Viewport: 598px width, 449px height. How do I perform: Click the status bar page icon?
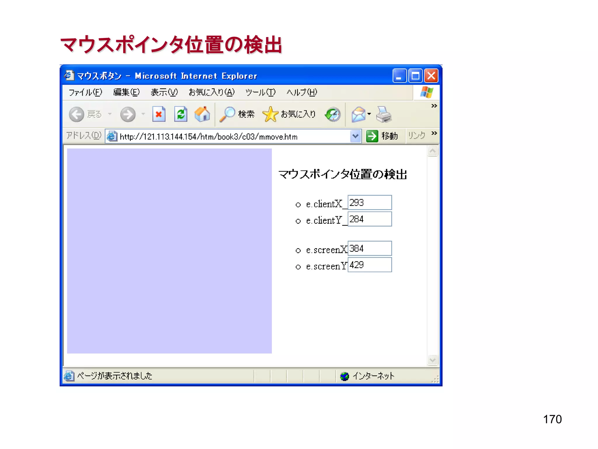(x=69, y=376)
